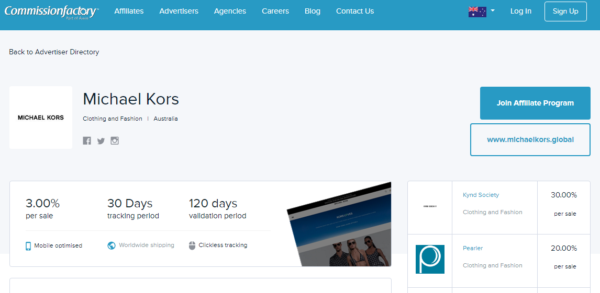The width and height of the screenshot is (600, 293).
Task: Click the Michael Kors website preview image
Action: click(339, 225)
